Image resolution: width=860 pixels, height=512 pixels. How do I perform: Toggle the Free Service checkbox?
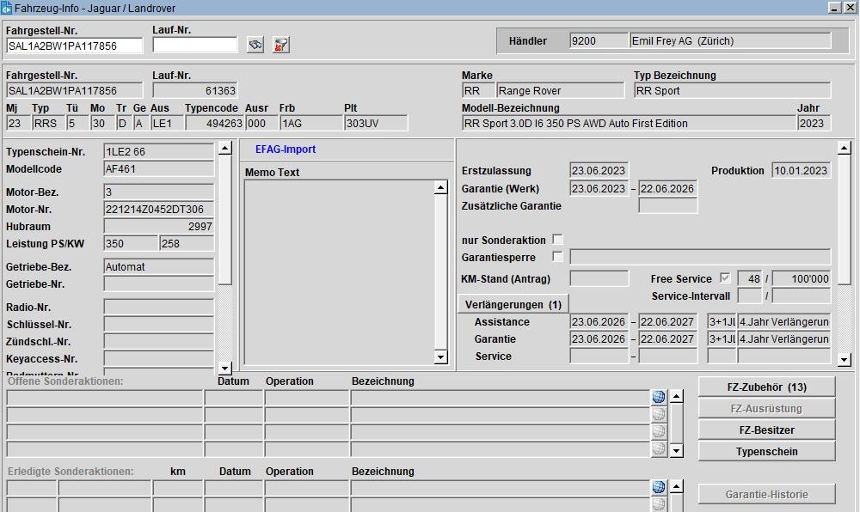[x=724, y=277]
